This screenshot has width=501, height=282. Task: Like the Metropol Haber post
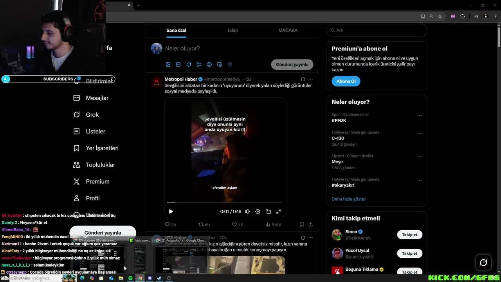click(x=238, y=224)
